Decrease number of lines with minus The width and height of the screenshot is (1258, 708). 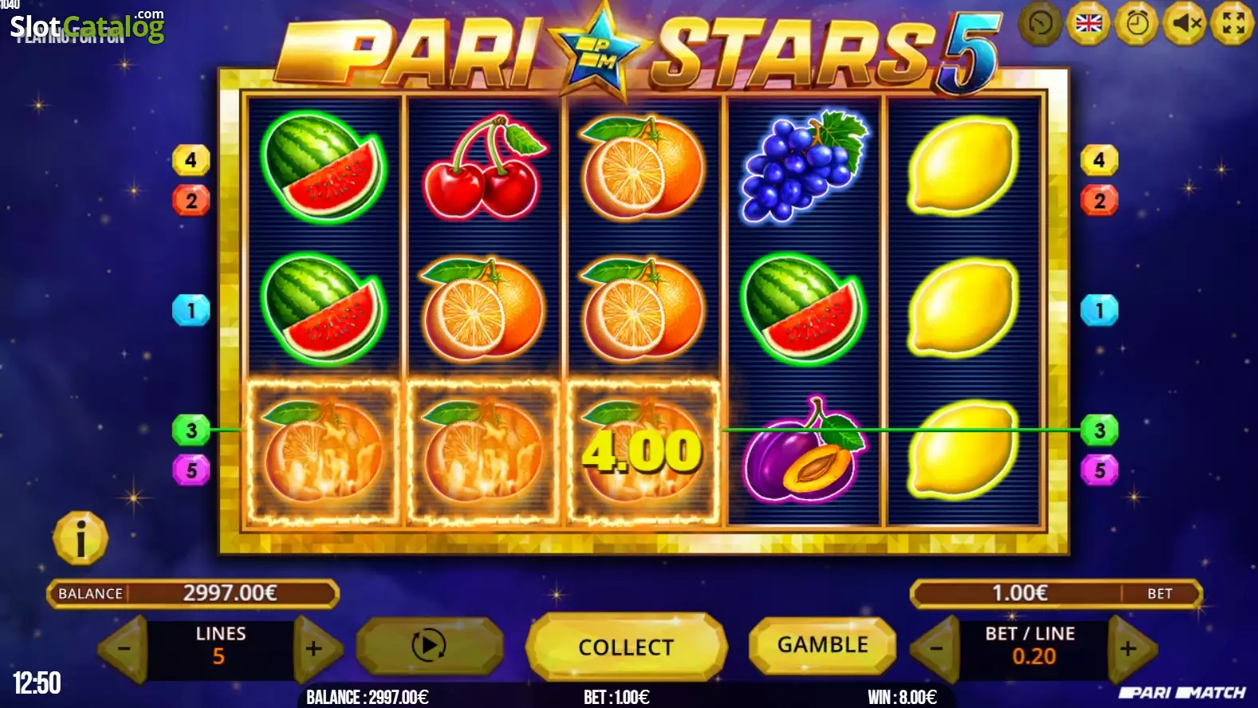[124, 649]
